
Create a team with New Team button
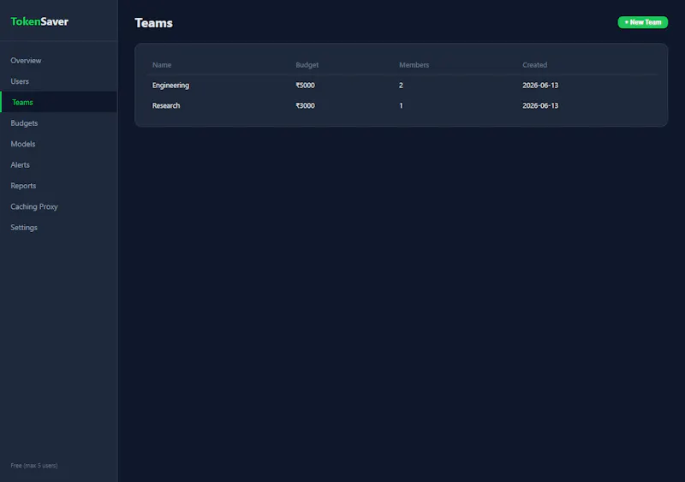pos(642,22)
